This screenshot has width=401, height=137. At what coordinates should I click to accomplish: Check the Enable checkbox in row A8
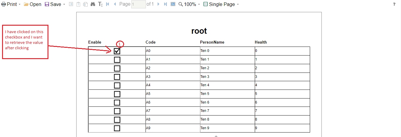[x=117, y=120]
